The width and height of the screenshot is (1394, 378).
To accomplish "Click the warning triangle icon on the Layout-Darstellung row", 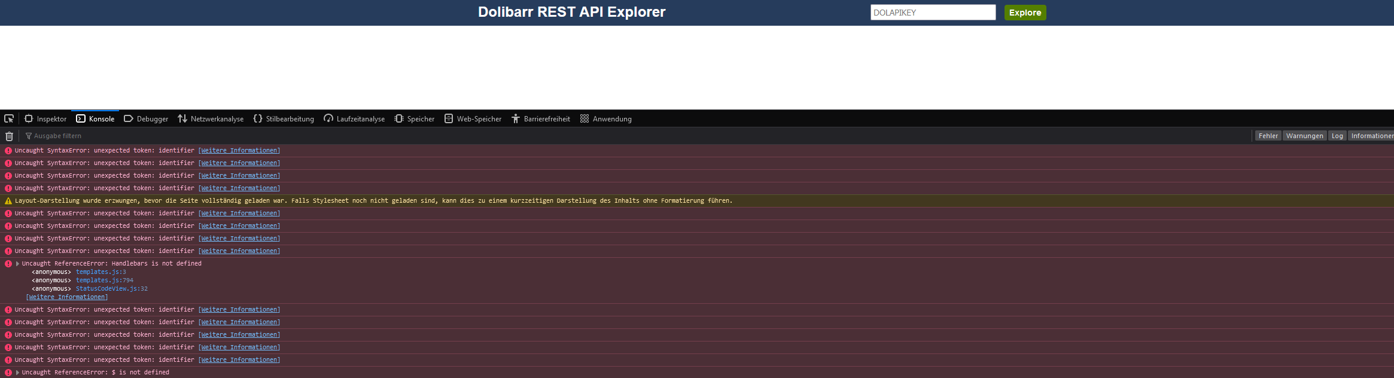I will (8, 201).
